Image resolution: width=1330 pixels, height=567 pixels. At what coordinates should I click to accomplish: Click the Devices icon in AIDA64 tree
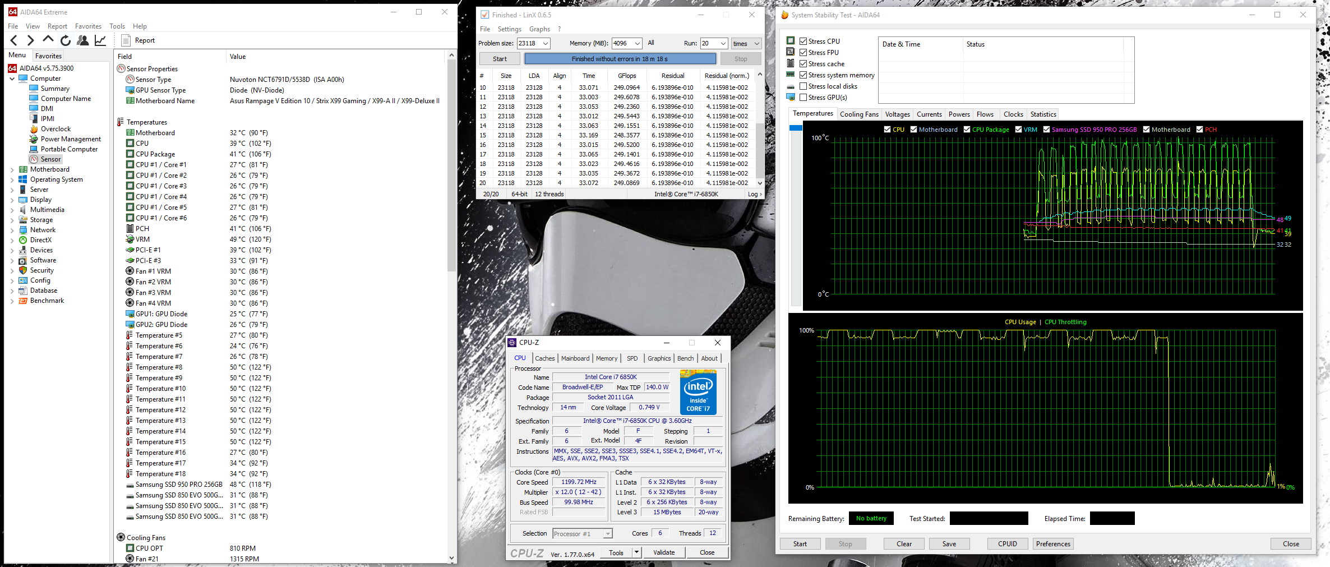pyautogui.click(x=23, y=250)
